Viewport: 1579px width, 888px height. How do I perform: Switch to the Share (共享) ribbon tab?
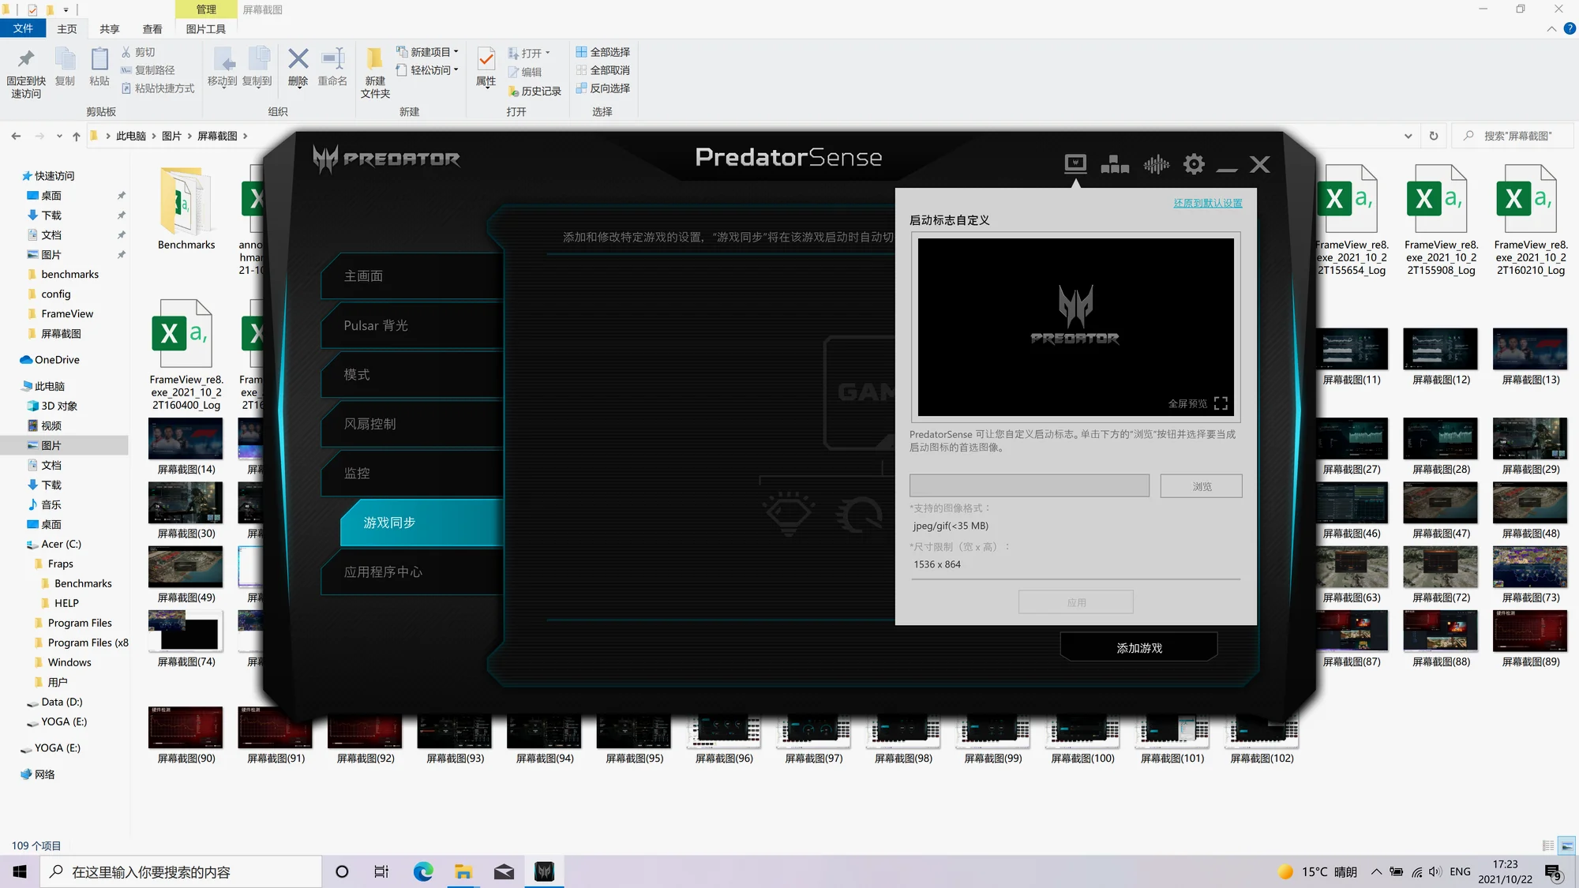[110, 28]
